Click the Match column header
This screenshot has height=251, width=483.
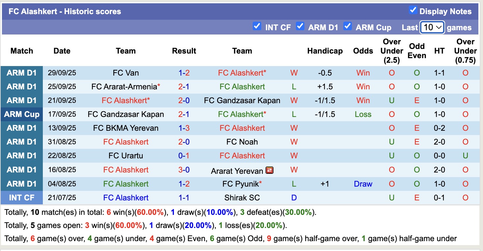[22, 51]
